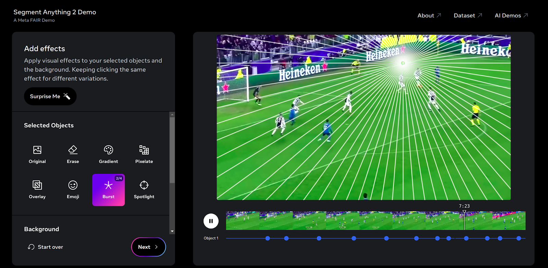Open the AI Demos link
This screenshot has width=548, height=268.
511,15
